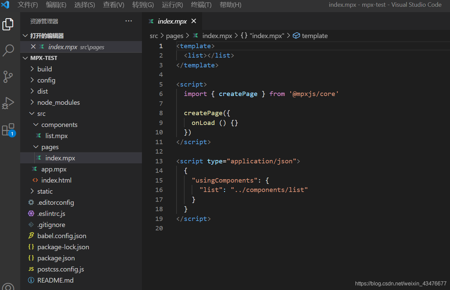This screenshot has height=290, width=450.
Task: Click the README.md info icon
Action: click(x=31, y=280)
